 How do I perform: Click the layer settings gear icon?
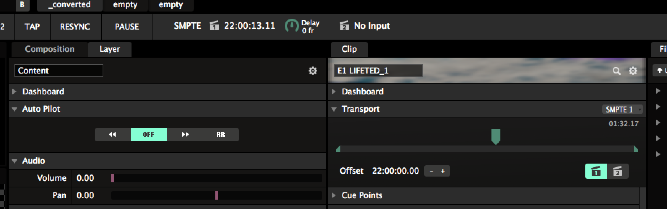(313, 71)
